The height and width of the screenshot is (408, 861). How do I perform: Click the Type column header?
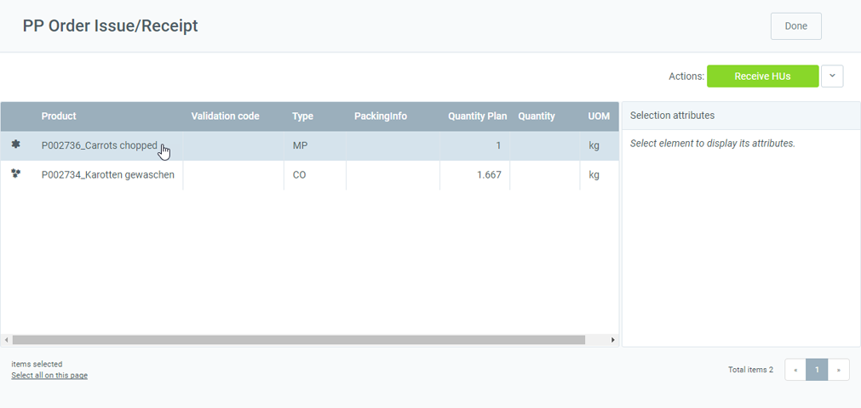click(x=302, y=116)
